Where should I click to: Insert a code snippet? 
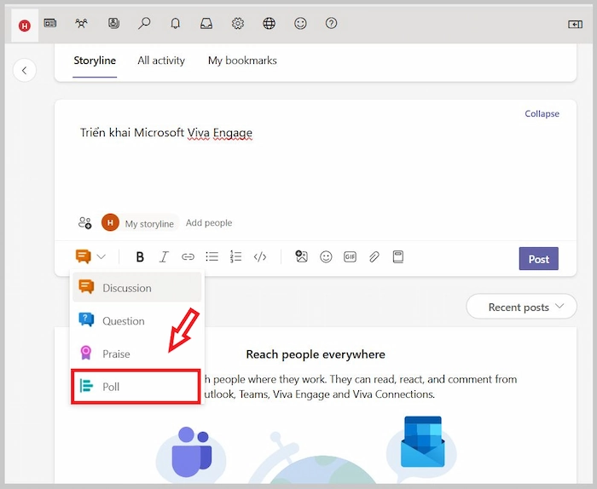tap(260, 257)
